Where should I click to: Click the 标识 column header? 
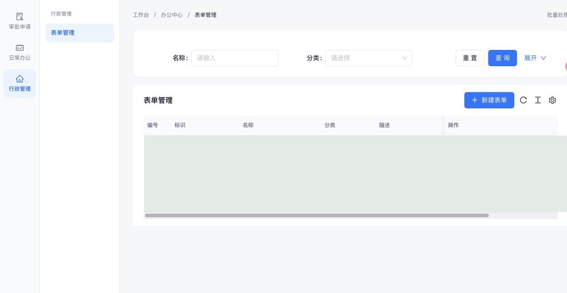[x=180, y=125]
